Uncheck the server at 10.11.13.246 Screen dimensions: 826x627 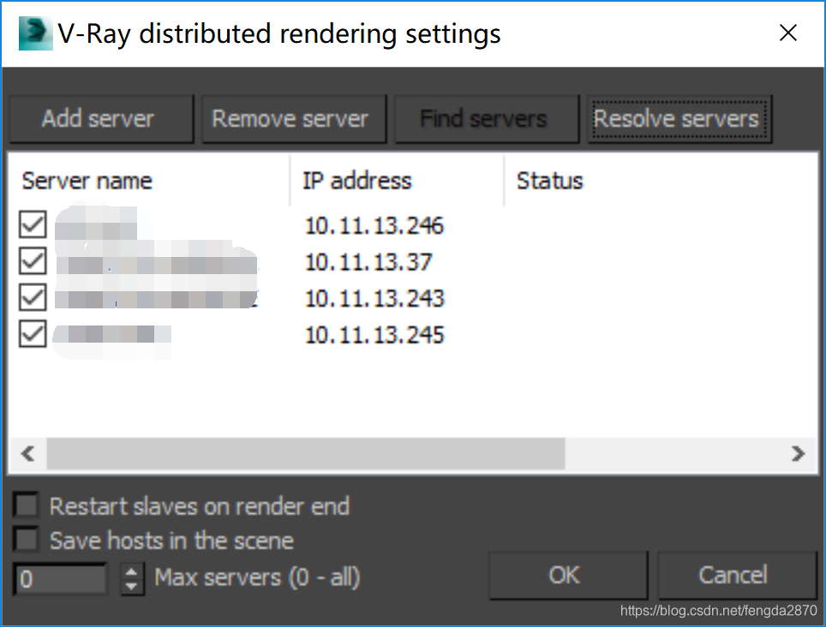tap(33, 224)
